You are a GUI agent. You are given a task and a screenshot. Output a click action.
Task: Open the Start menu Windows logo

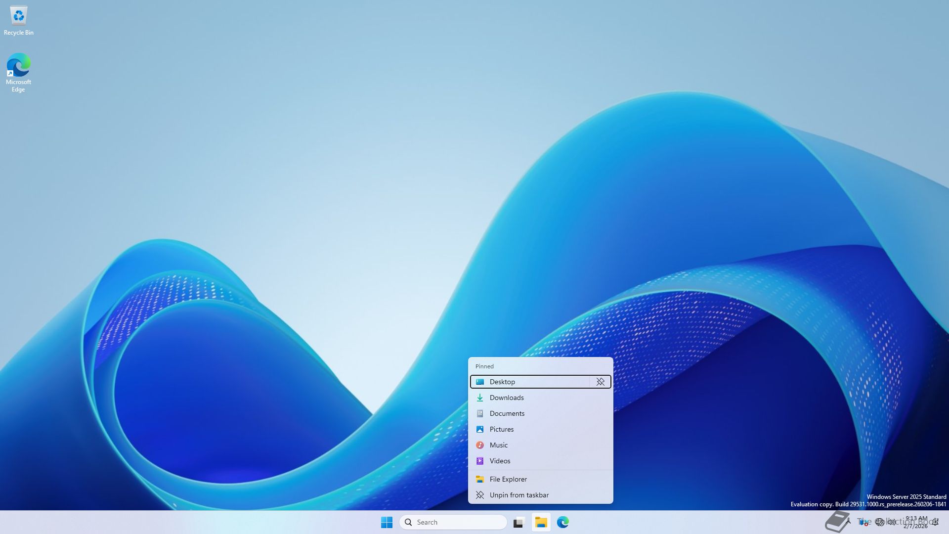click(387, 522)
